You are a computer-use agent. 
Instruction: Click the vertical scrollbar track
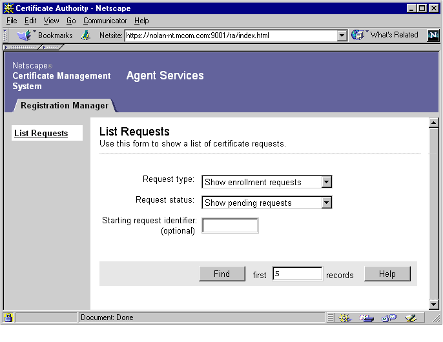[433, 213]
